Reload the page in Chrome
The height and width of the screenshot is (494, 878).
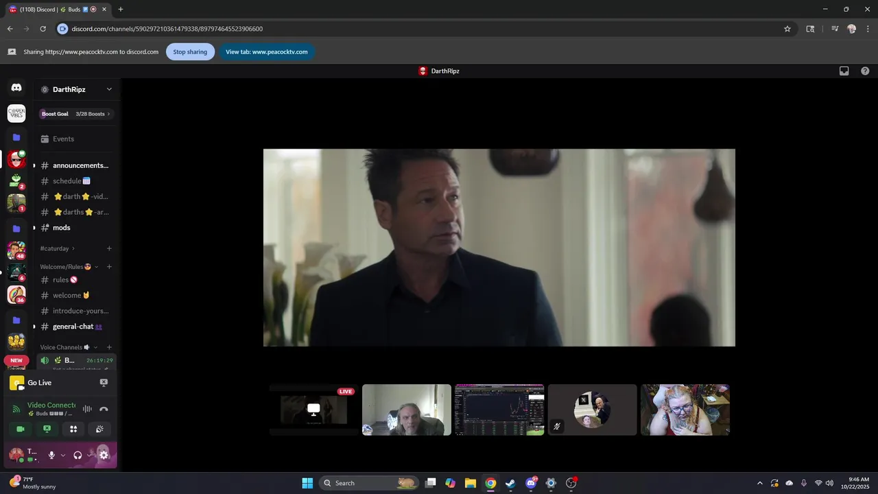click(x=43, y=29)
